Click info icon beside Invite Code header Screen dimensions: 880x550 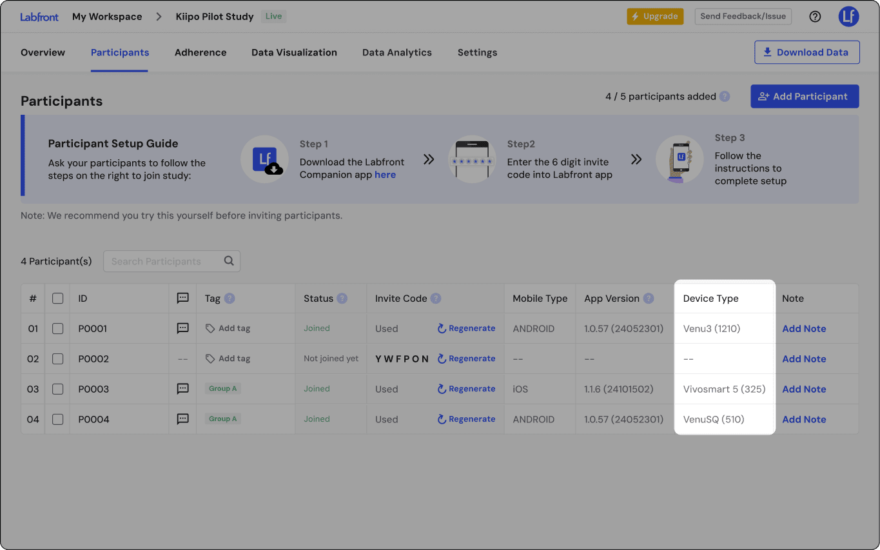pos(436,299)
